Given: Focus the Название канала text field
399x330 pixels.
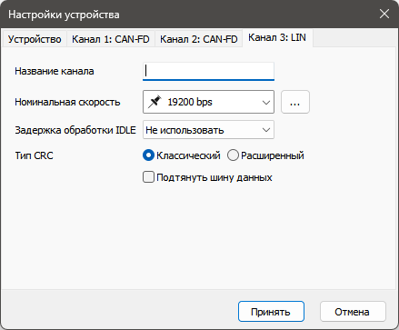Looking at the screenshot, I should click(208, 71).
